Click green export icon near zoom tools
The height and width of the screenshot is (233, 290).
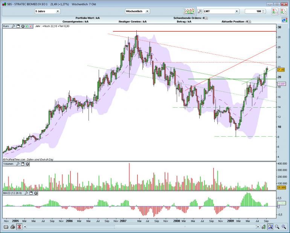tap(264, 227)
